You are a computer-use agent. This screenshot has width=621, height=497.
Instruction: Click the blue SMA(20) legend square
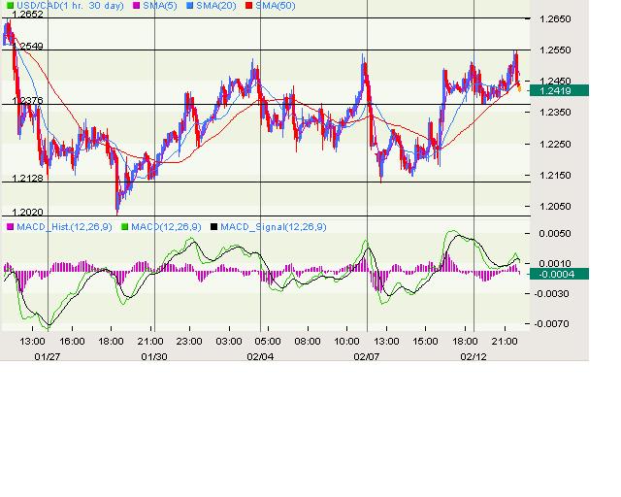tap(190, 6)
